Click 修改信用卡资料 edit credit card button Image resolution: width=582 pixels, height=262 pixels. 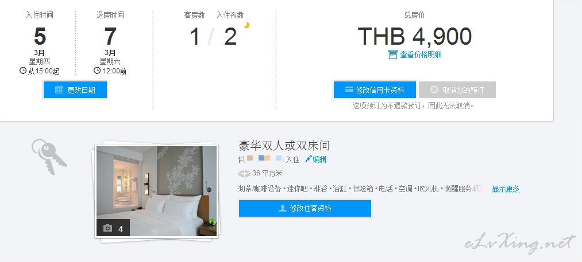coord(375,90)
